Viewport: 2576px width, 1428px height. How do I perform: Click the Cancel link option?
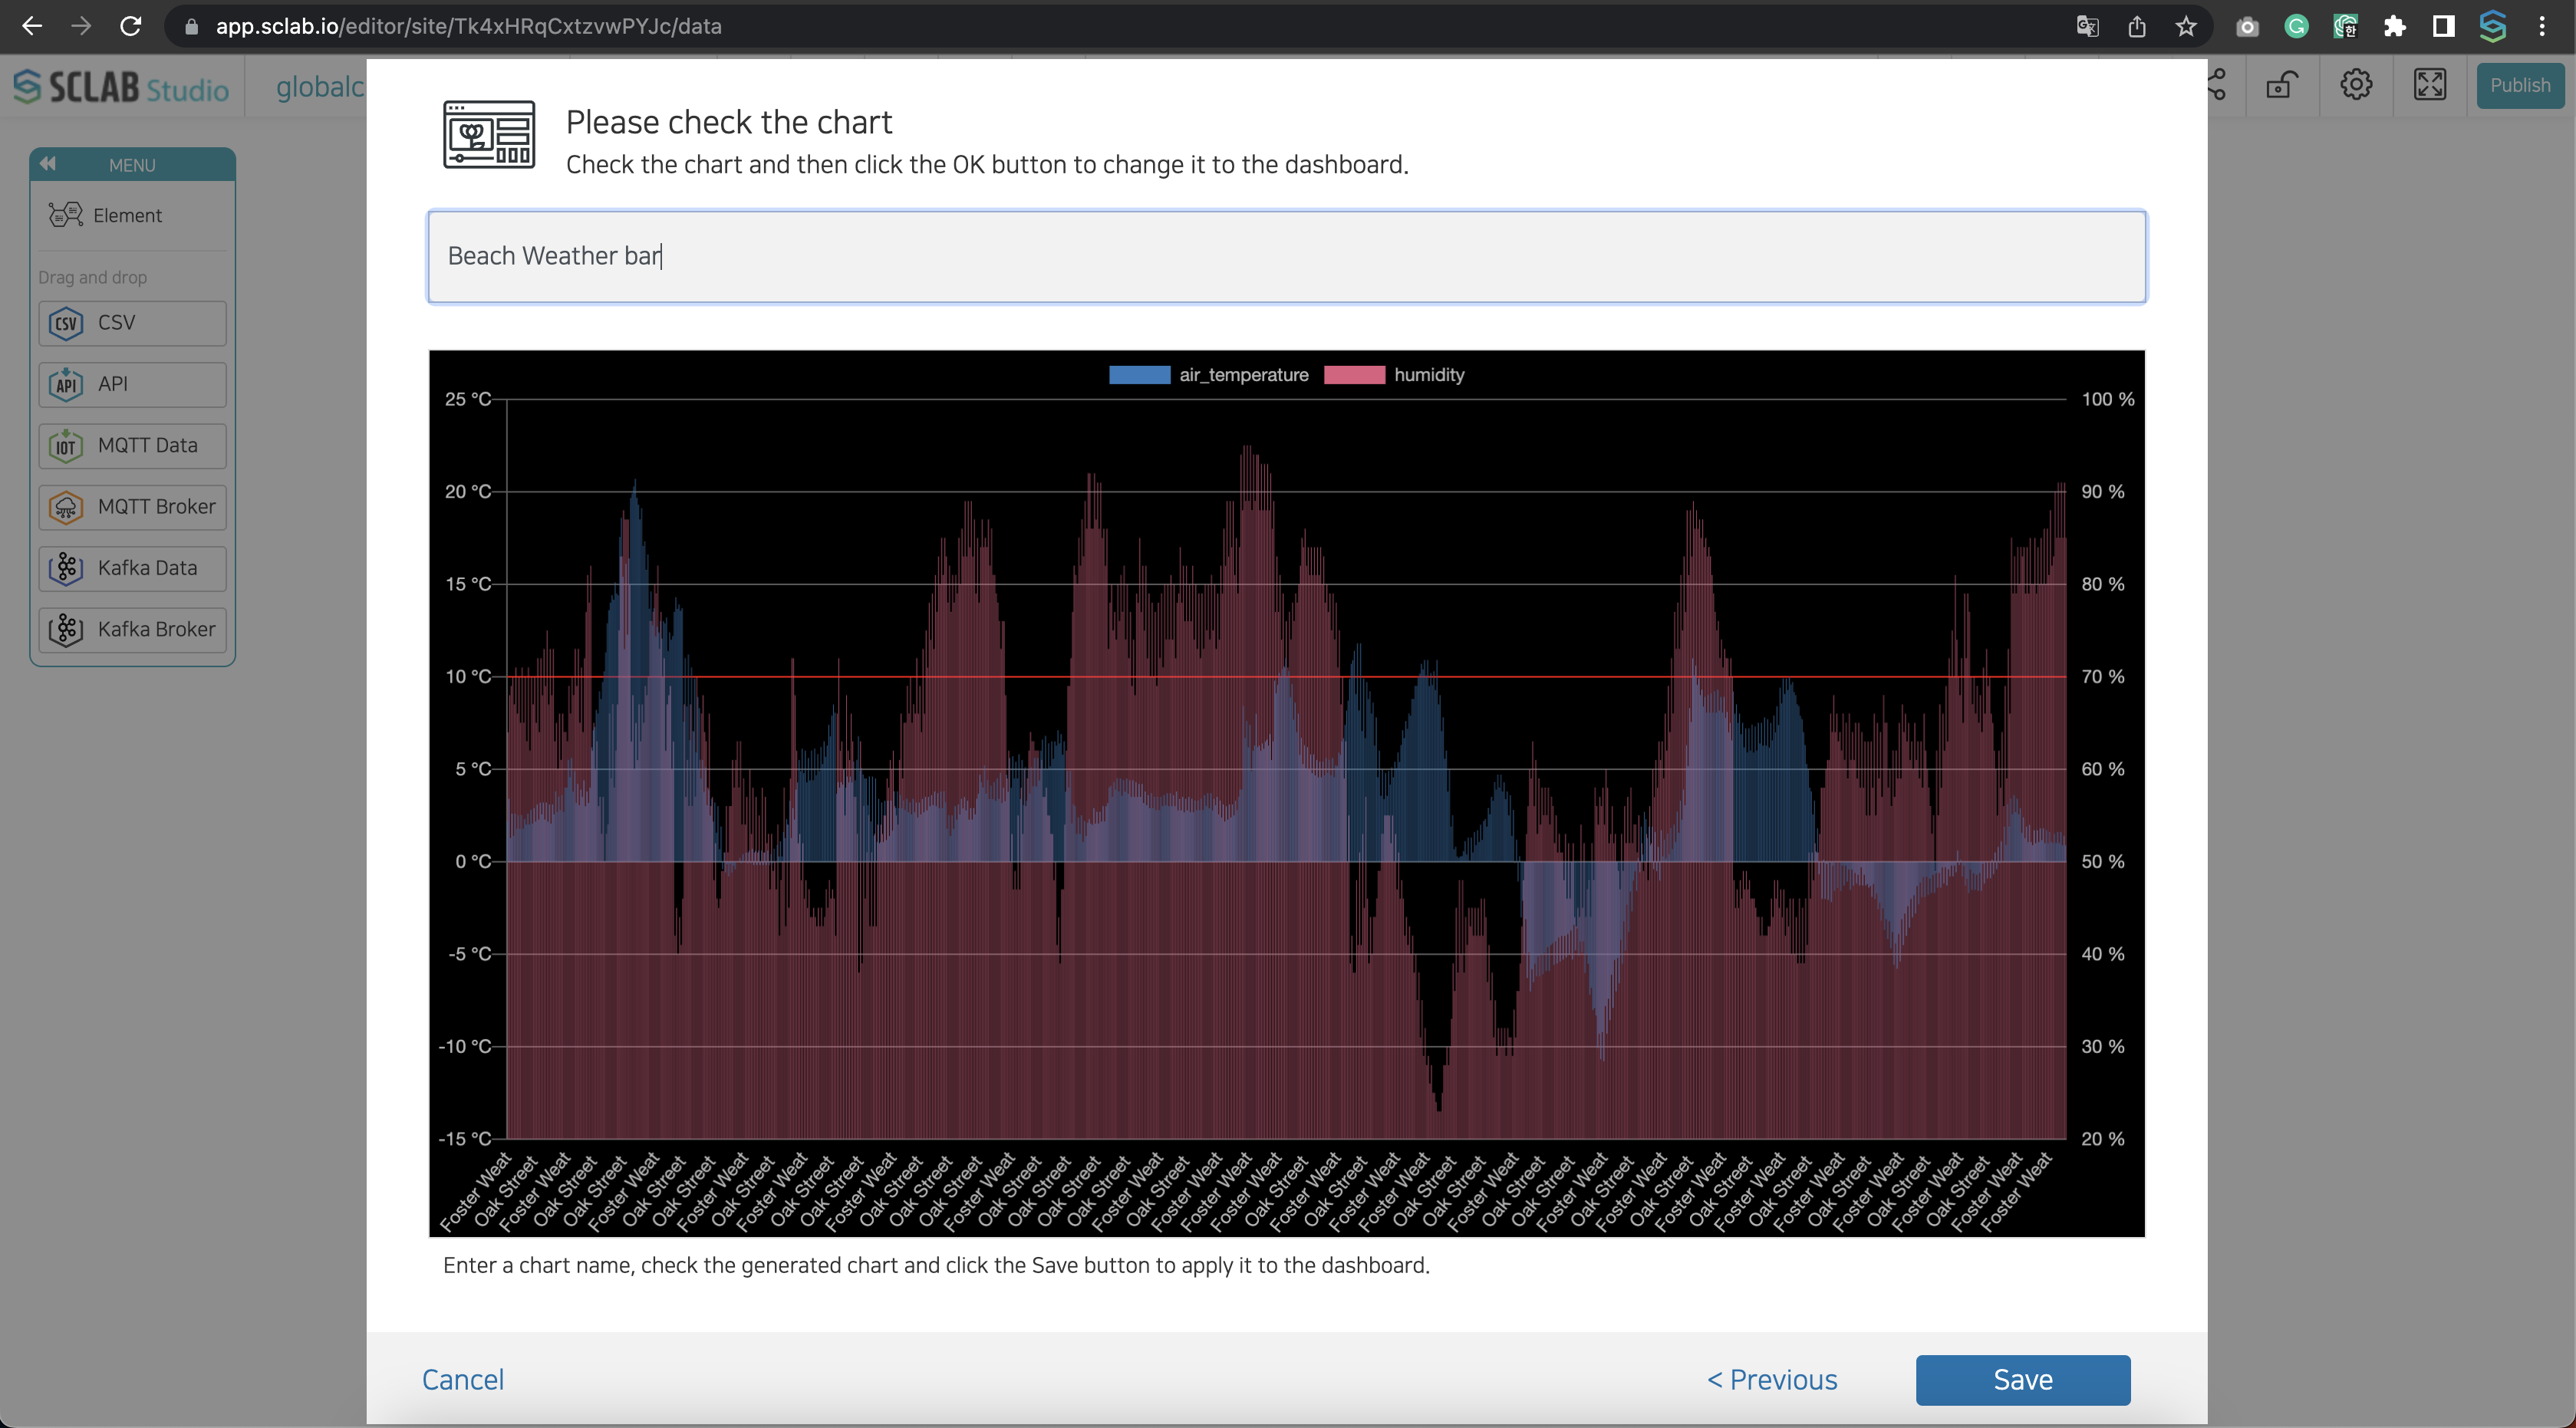point(463,1379)
